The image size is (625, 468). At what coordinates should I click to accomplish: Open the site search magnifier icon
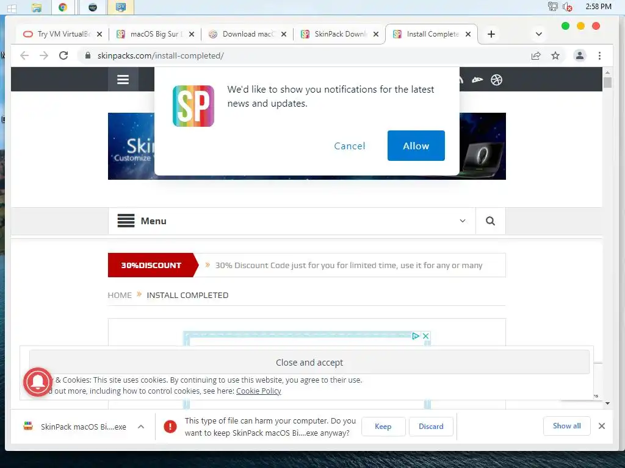click(490, 221)
